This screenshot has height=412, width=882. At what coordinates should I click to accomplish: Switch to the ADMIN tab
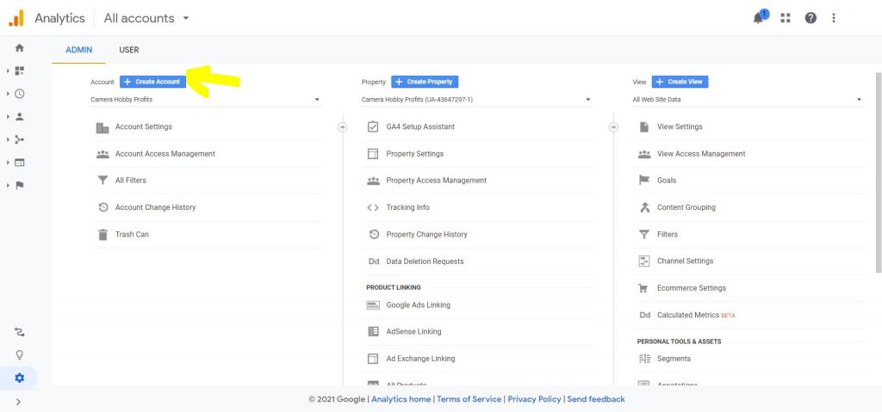point(78,50)
